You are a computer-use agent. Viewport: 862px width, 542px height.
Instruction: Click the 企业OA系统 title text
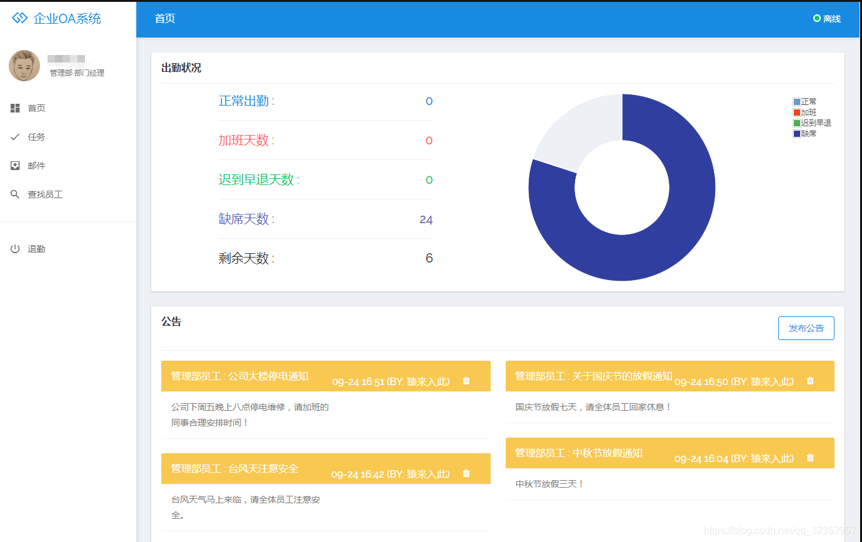(x=67, y=19)
